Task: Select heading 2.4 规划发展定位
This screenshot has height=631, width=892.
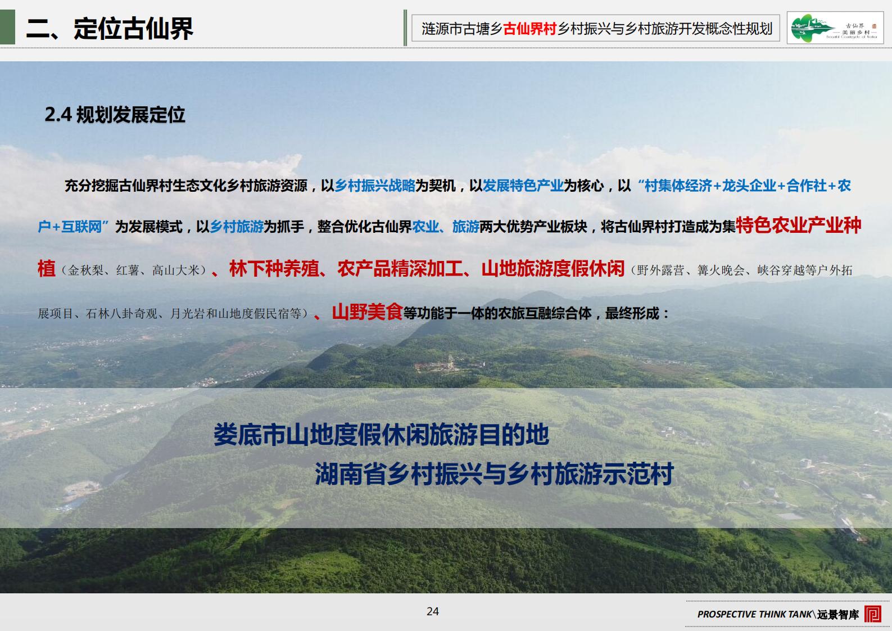Action: click(115, 115)
